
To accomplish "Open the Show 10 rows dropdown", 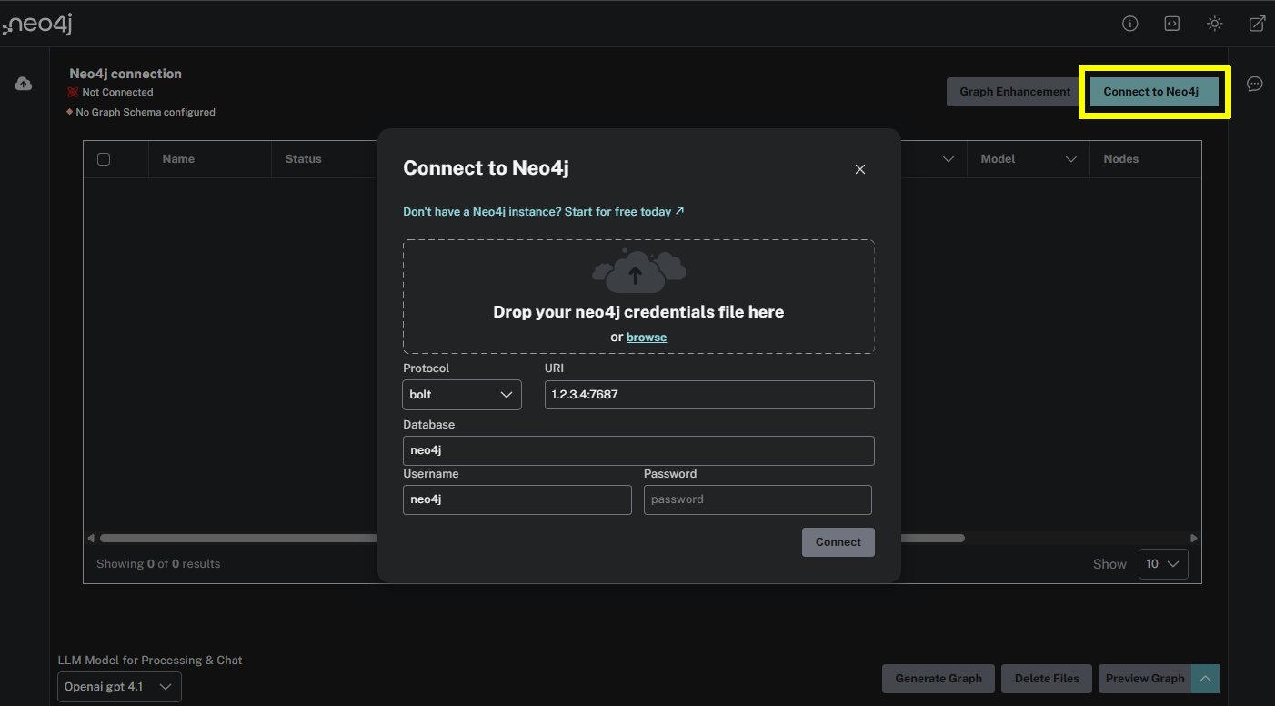I will pyautogui.click(x=1163, y=564).
